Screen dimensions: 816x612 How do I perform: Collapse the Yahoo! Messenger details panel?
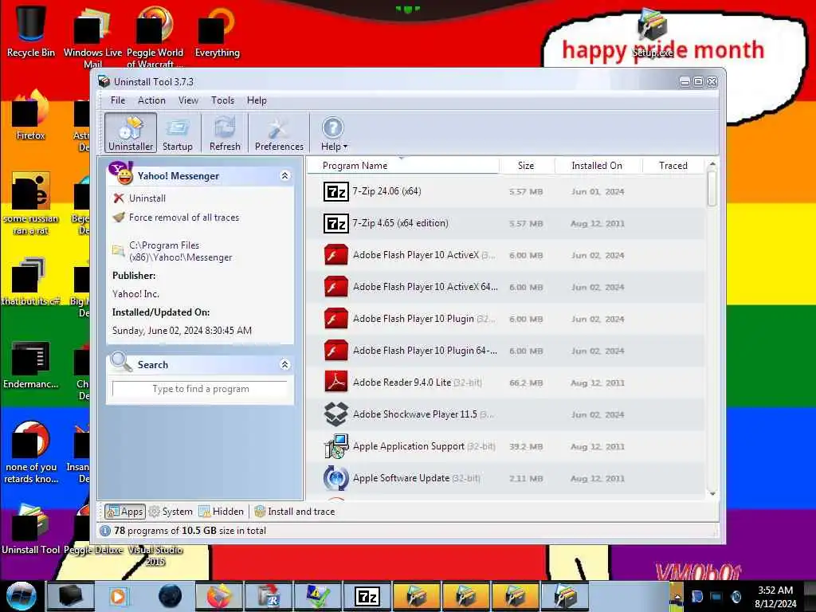[284, 176]
